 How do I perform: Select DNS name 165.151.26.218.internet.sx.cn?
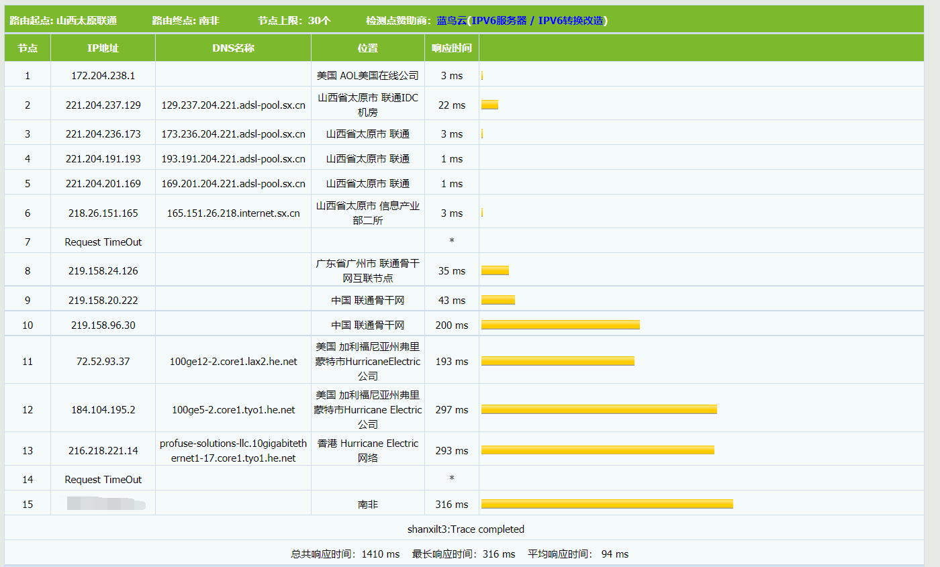[x=233, y=213]
